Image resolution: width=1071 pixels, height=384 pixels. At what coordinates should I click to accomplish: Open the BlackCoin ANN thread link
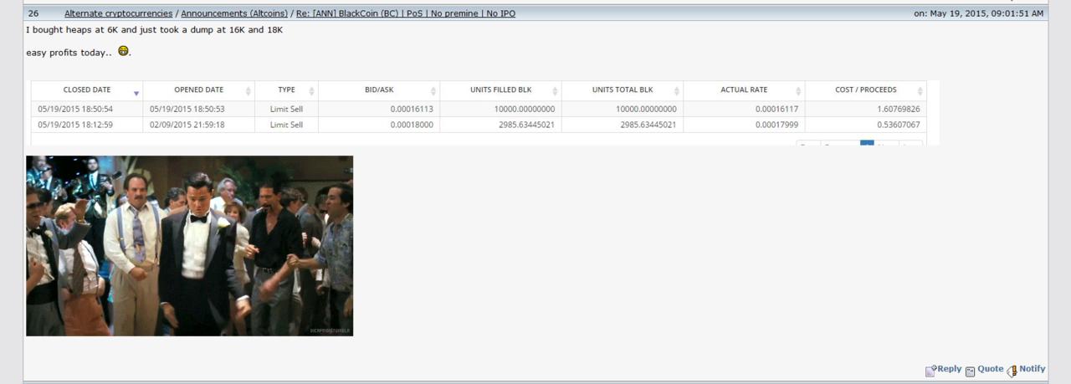pyautogui.click(x=406, y=13)
